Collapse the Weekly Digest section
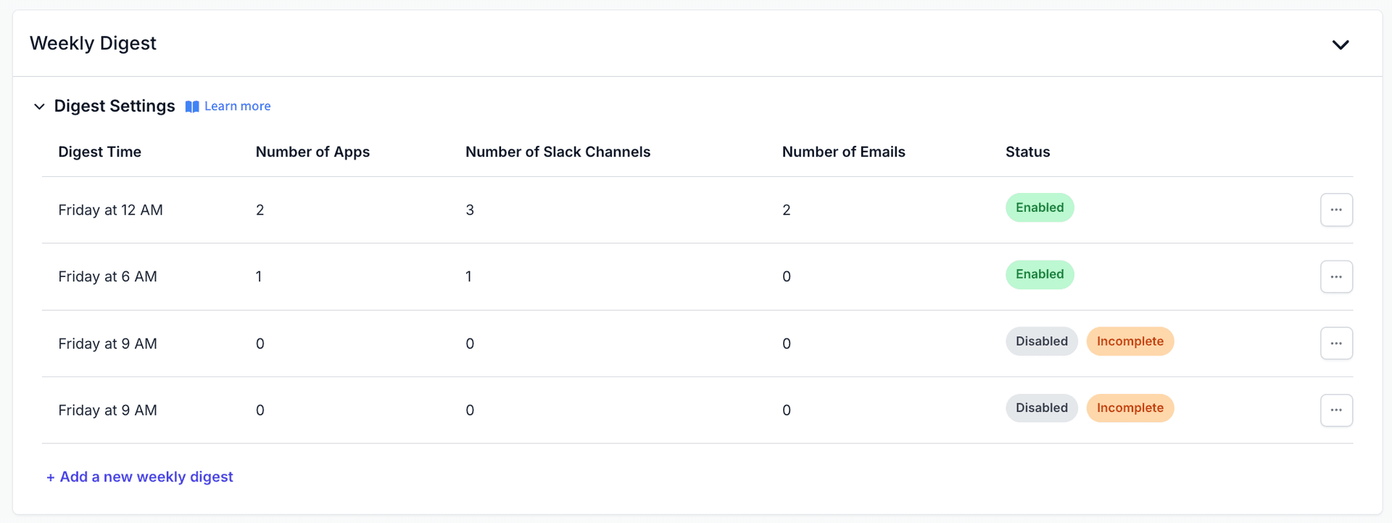 click(x=1341, y=44)
